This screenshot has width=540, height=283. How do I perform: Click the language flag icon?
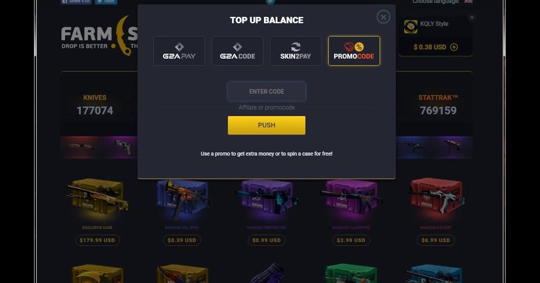click(468, 2)
